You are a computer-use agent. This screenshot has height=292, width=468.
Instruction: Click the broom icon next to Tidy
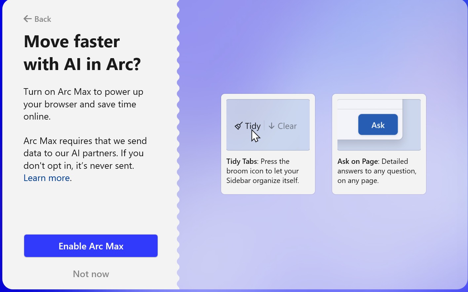239,126
